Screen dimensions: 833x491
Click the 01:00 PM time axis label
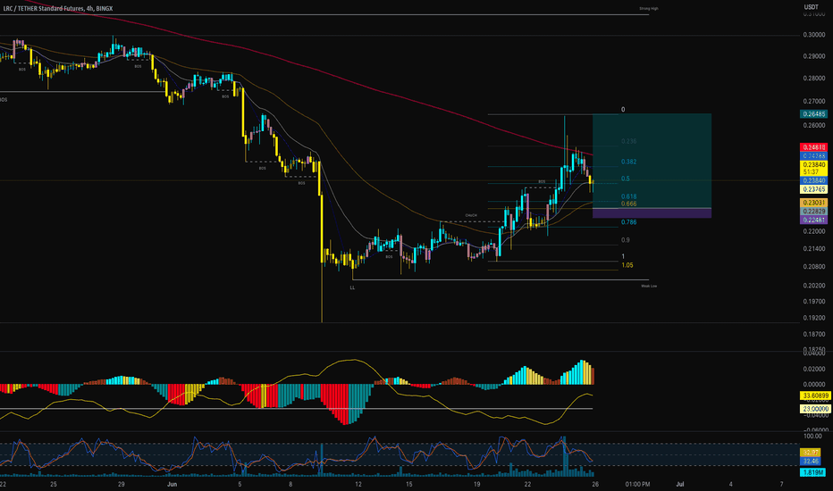[637, 484]
